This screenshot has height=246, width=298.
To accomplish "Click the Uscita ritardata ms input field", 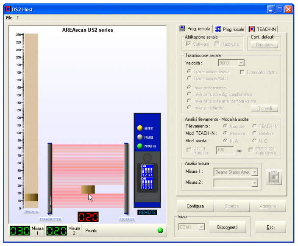I will (225, 150).
